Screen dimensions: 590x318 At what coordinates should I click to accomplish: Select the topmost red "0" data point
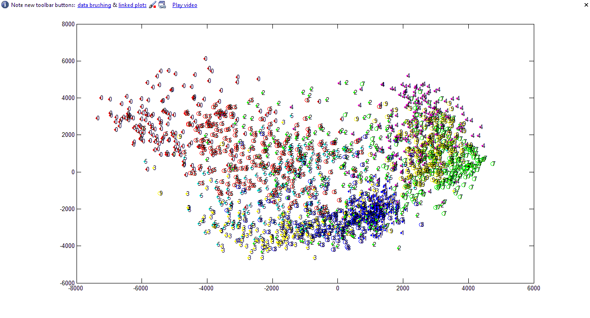point(205,59)
